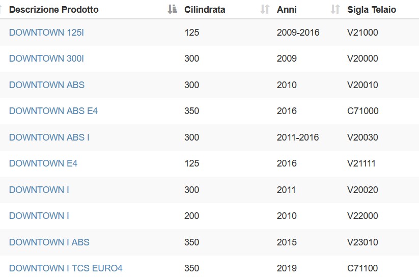Open the DOWNTOWN I TCS EURO4 link

click(66, 268)
